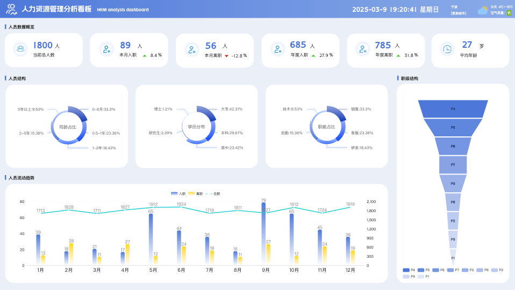Image resolution: width=515 pixels, height=290 pixels.
Task: Click the 年度入职 user icon
Action: [x=277, y=49]
